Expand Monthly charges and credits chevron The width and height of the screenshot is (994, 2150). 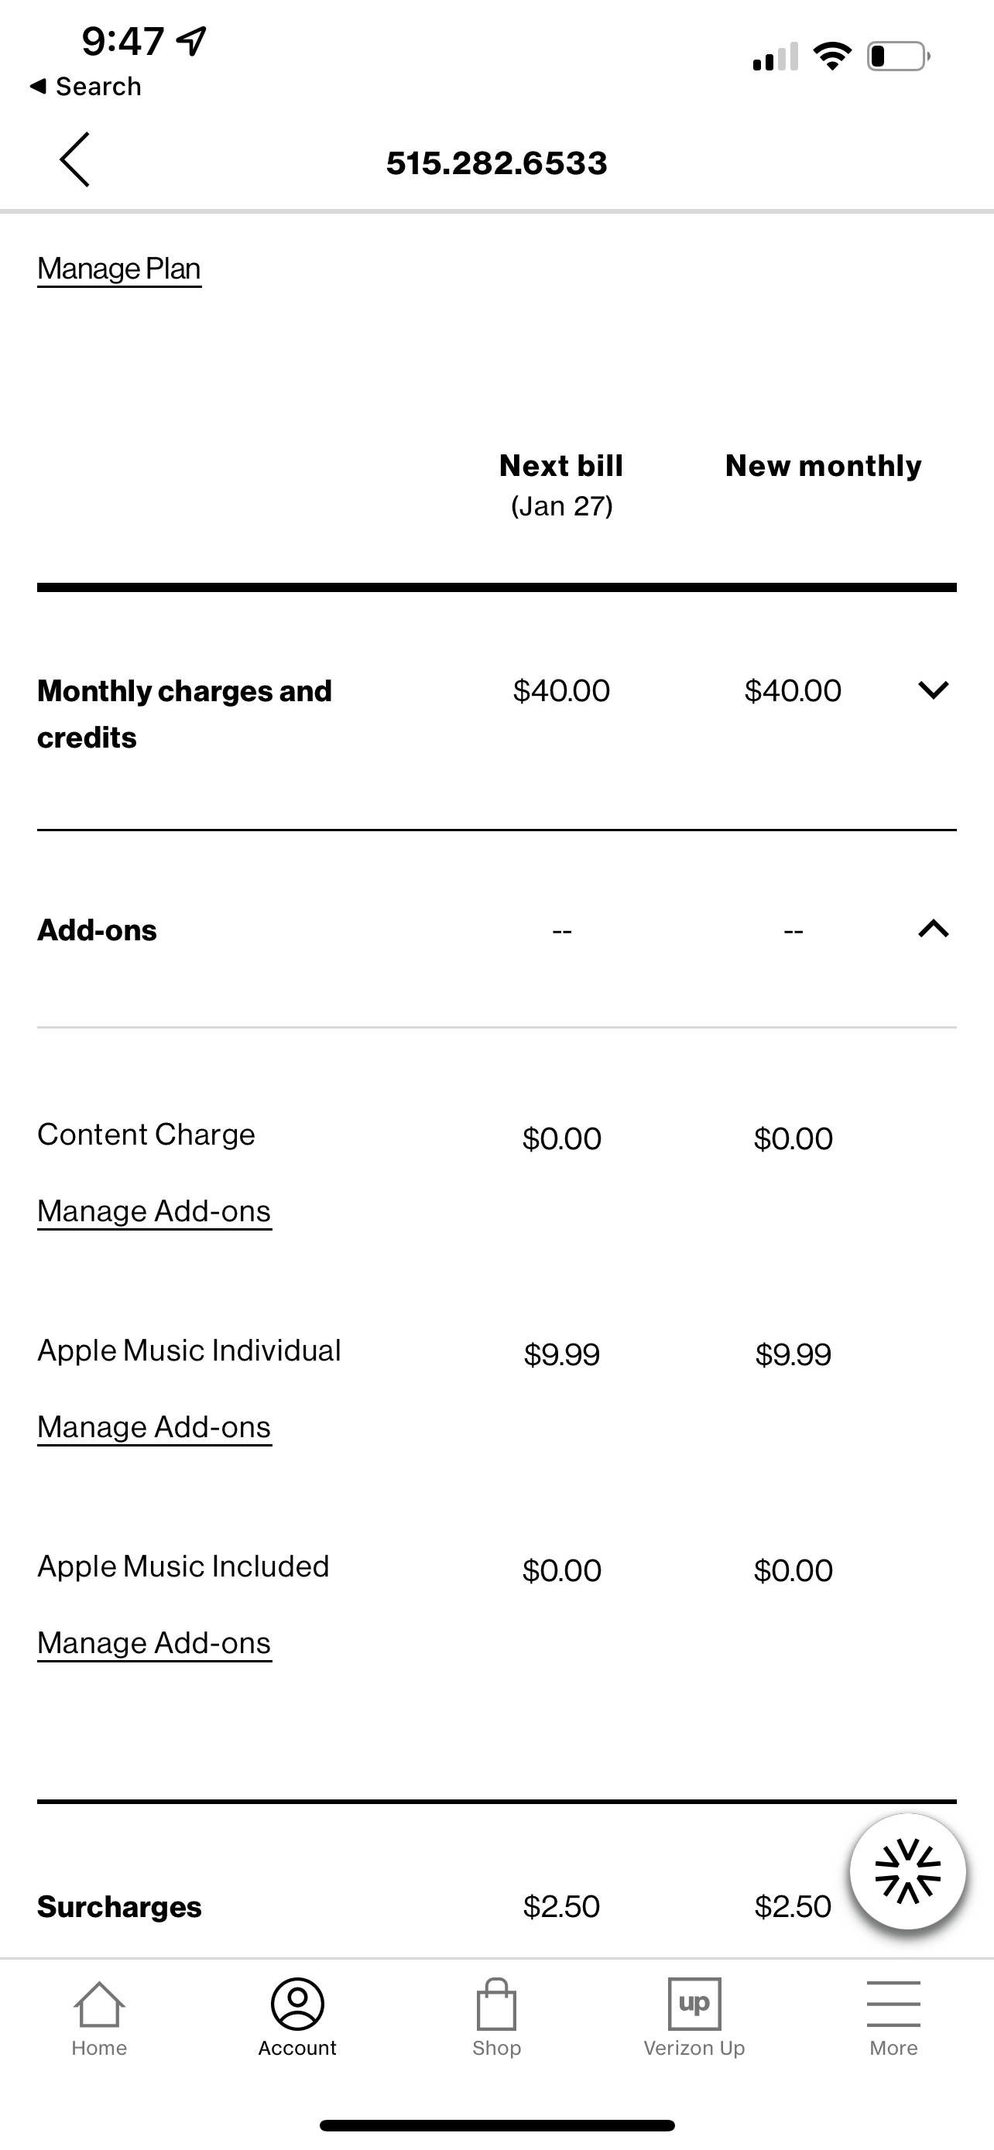click(933, 690)
